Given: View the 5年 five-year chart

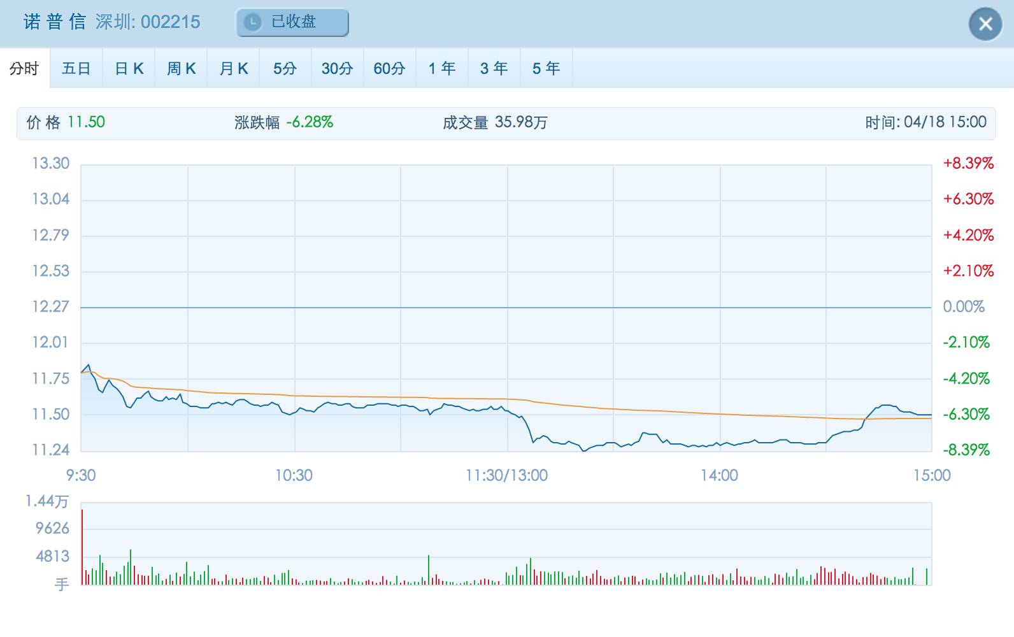Looking at the screenshot, I should tap(546, 68).
